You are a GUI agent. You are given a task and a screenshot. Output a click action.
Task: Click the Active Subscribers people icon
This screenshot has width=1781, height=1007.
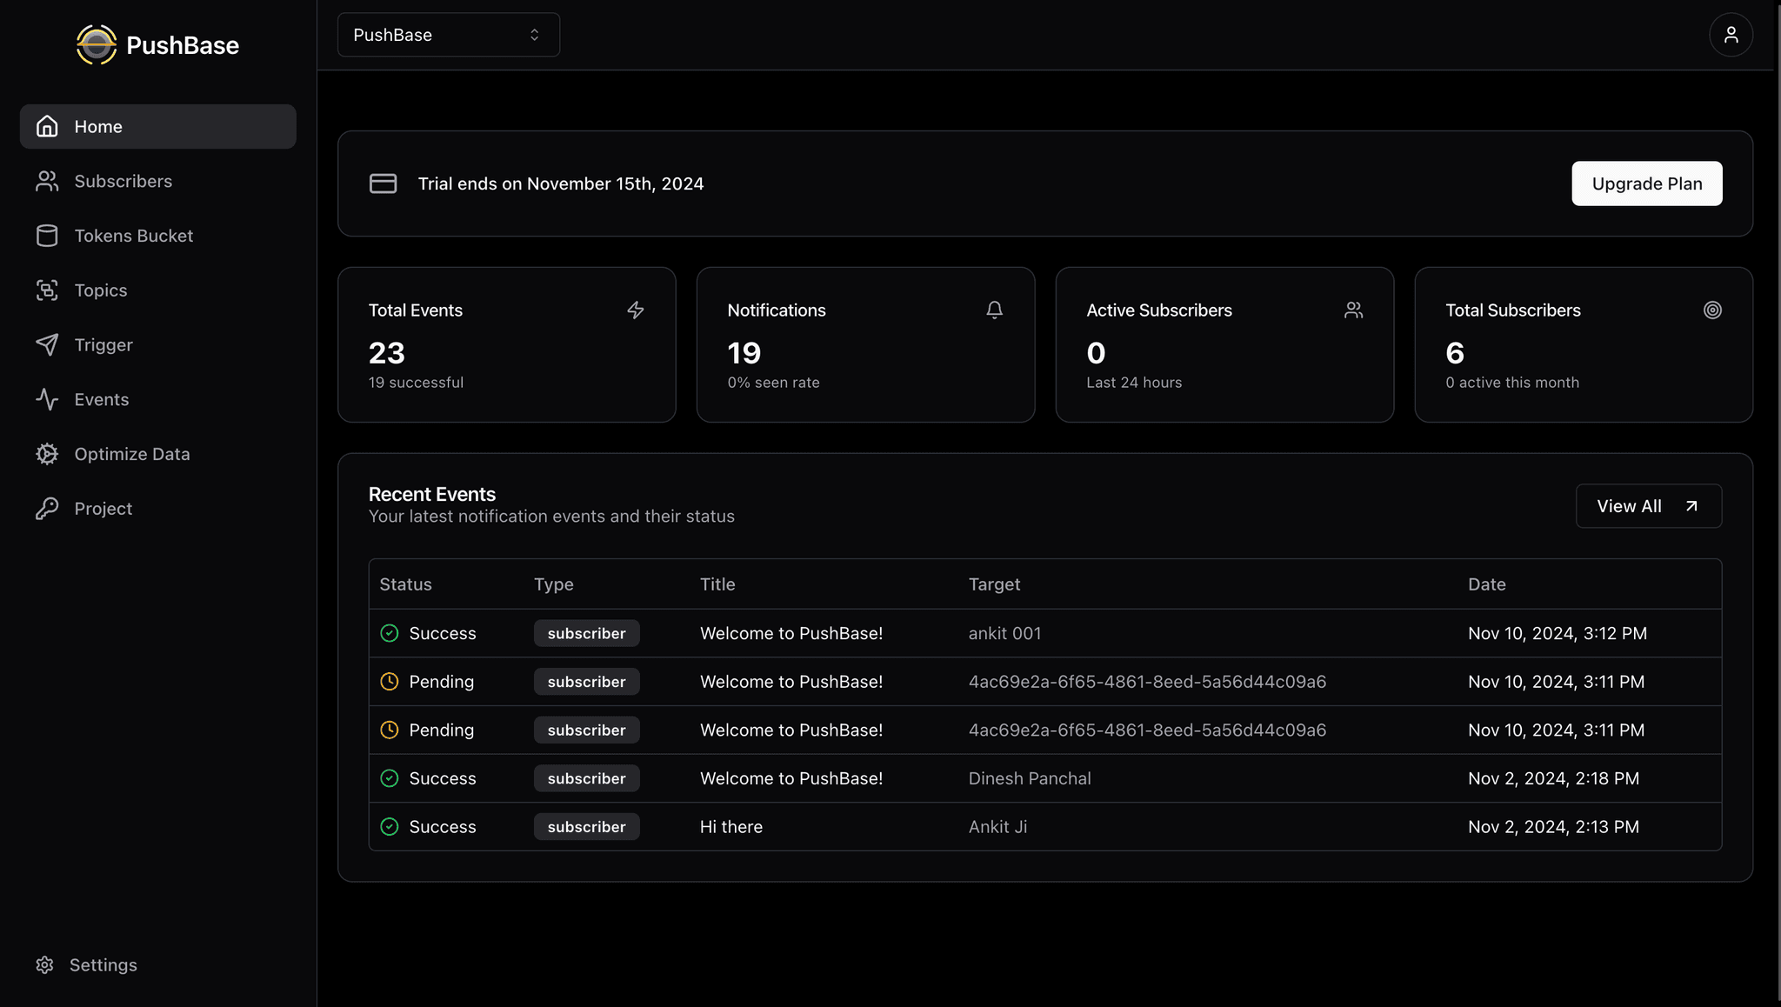pos(1353,310)
